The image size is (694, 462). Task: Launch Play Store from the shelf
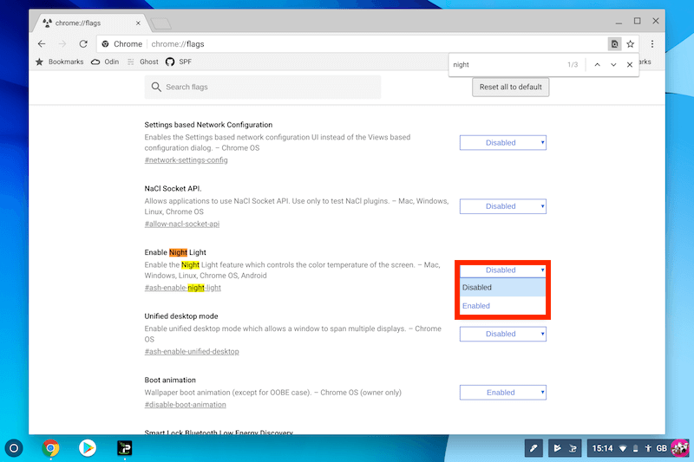click(88, 448)
